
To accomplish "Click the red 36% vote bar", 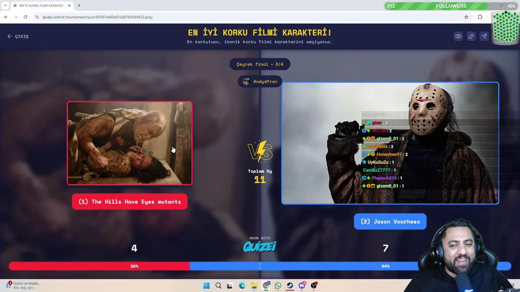I will point(99,266).
